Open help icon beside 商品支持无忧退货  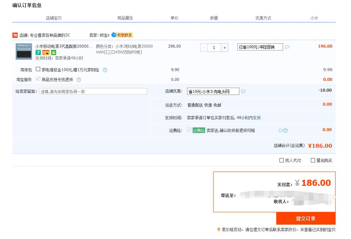point(79,80)
